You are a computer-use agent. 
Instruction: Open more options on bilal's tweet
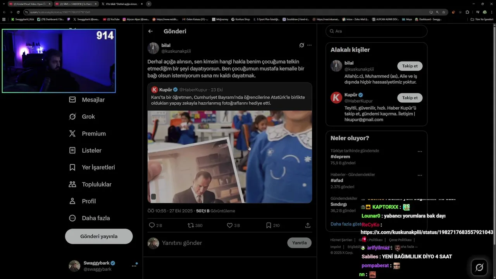coord(309,45)
